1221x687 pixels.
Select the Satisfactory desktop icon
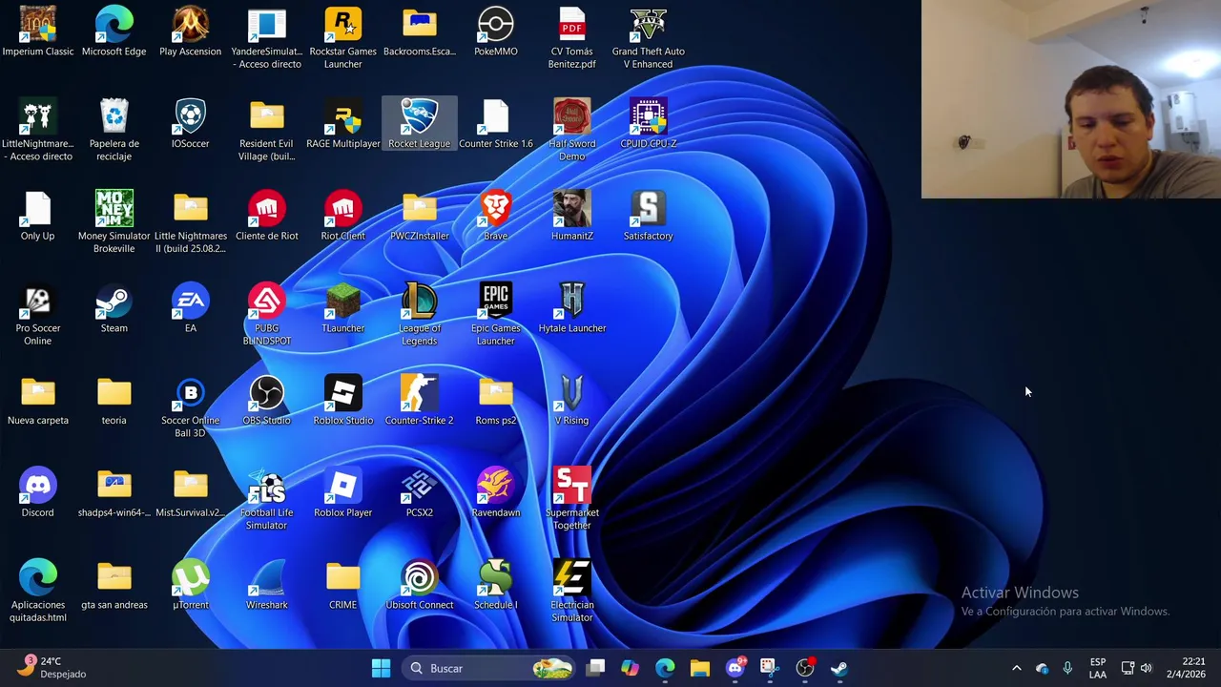[x=649, y=216]
